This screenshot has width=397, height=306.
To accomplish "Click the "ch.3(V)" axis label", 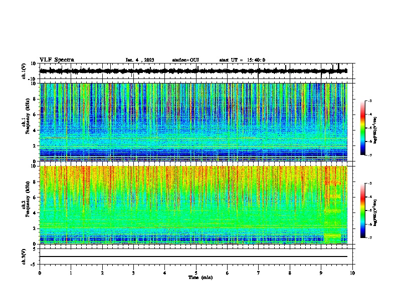I will (x=24, y=256).
